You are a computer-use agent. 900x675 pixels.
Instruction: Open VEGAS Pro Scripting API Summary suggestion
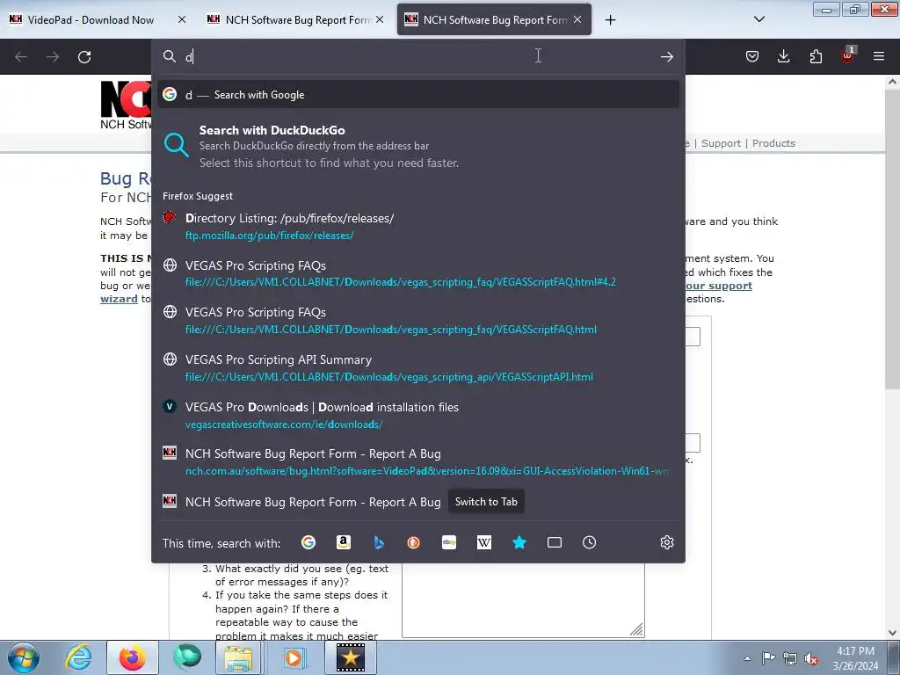[x=417, y=368]
